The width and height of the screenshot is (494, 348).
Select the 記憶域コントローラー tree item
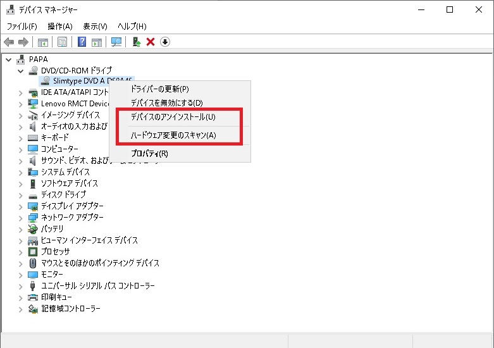(x=70, y=309)
